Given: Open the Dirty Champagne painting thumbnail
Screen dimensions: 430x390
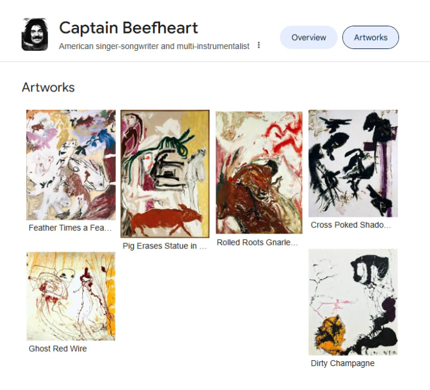Looking at the screenshot, I should click(x=353, y=302).
